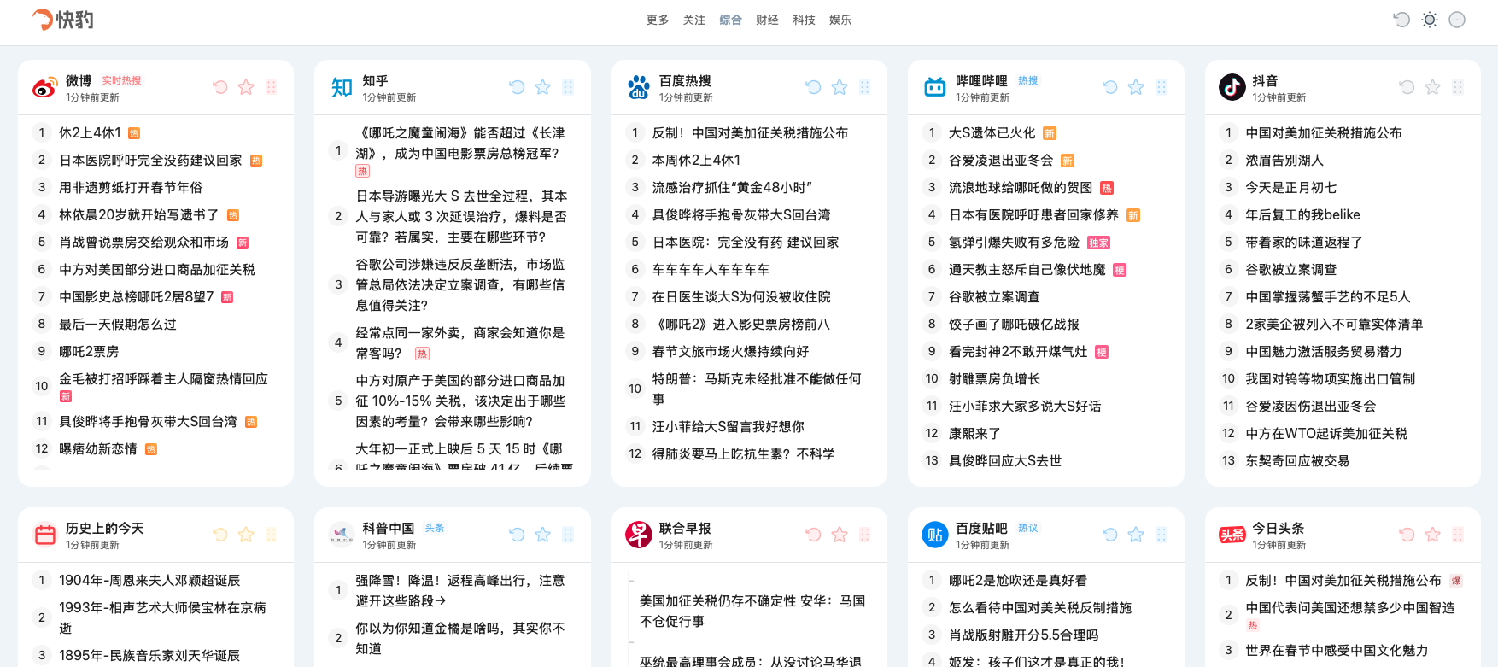Refresh the 历史上的今天 card
This screenshot has width=1498, height=667.
coord(220,535)
